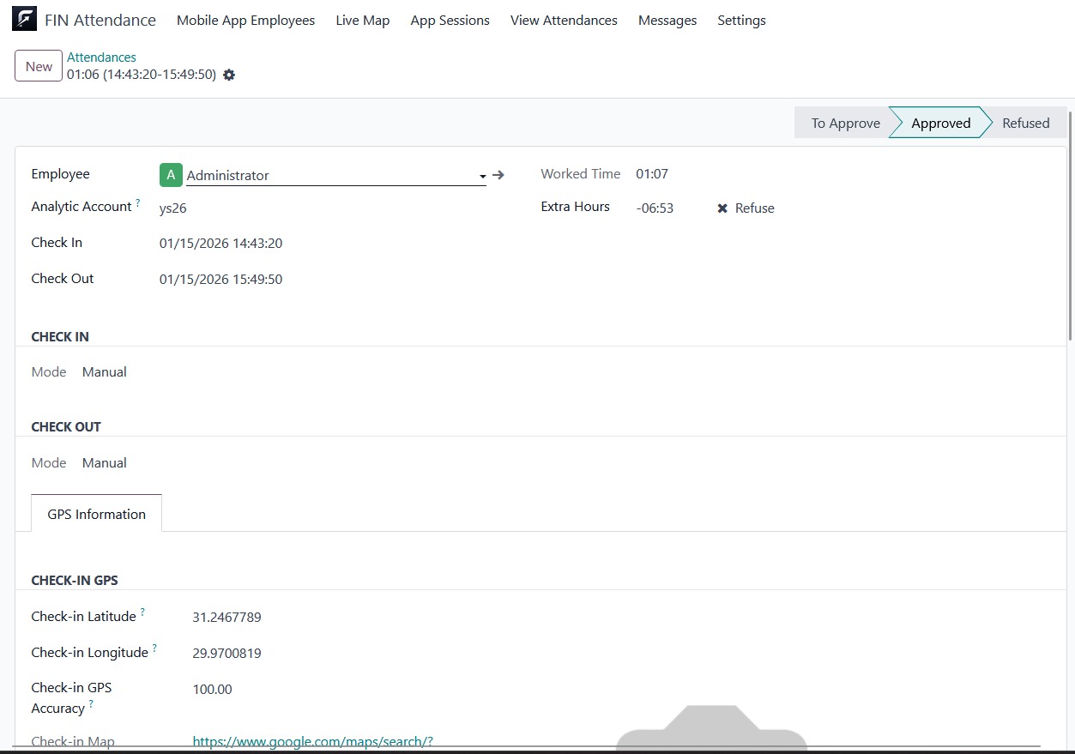This screenshot has height=754, width=1075.
Task: Click the green Administrator avatar icon
Action: (171, 175)
